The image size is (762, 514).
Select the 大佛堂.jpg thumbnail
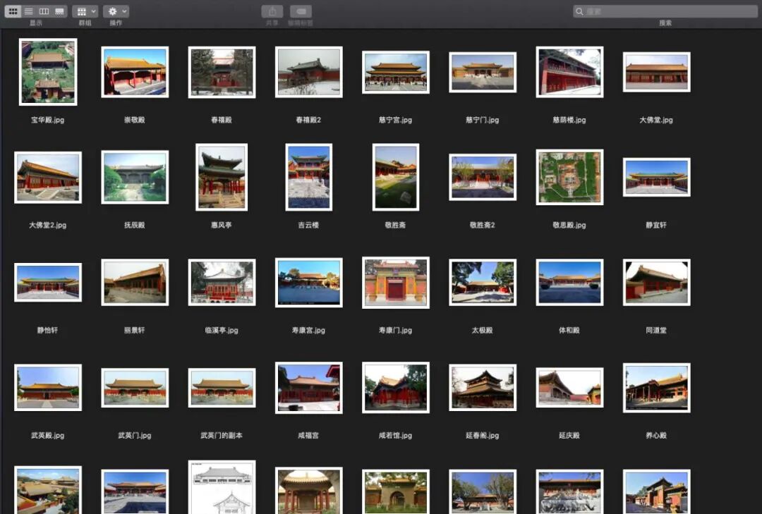click(657, 72)
